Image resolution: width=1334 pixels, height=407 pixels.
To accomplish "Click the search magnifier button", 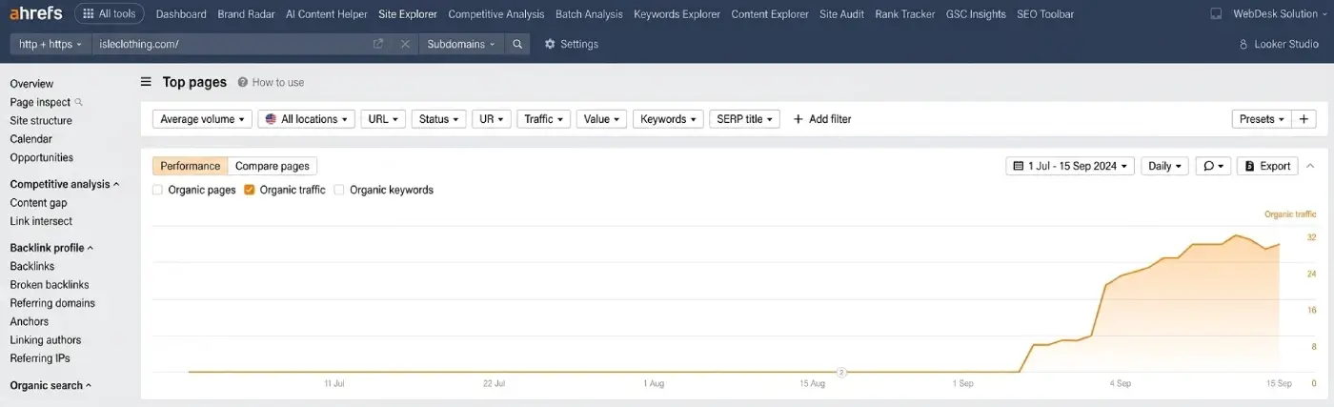I will (517, 44).
